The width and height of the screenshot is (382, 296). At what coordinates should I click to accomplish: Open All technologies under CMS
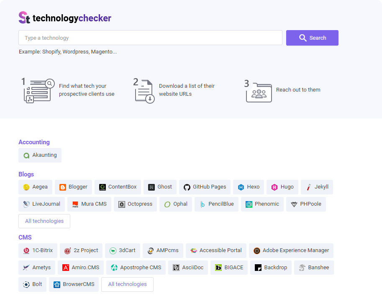(x=128, y=284)
